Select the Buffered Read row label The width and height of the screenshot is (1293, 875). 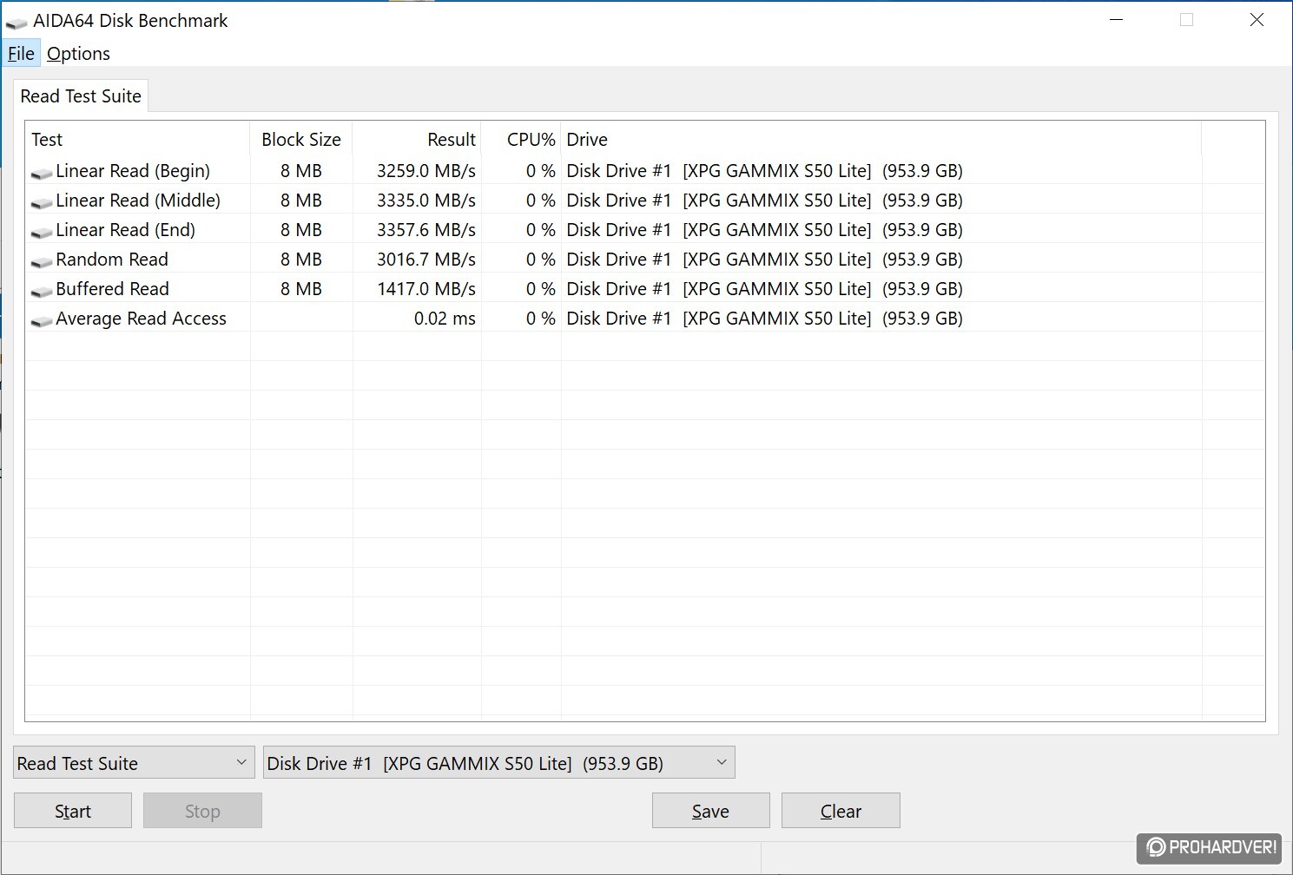coord(112,289)
